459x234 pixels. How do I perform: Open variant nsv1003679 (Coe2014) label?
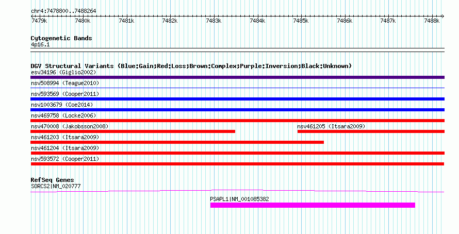point(62,105)
